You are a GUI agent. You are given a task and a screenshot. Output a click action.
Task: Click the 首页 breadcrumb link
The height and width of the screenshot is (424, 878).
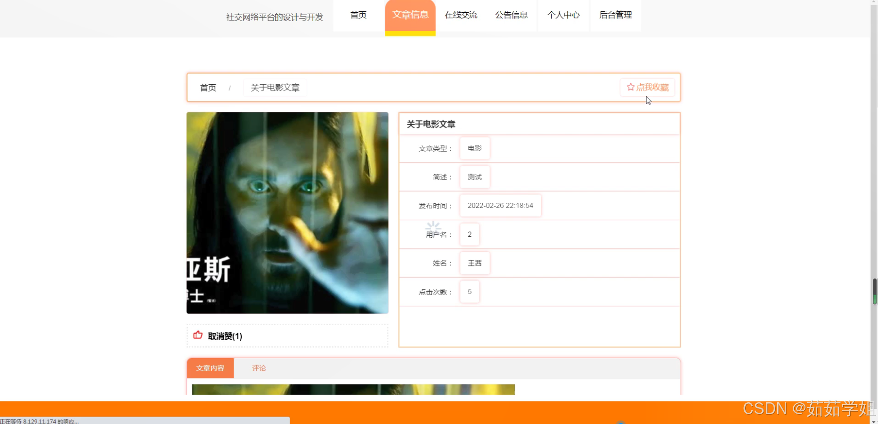point(208,88)
